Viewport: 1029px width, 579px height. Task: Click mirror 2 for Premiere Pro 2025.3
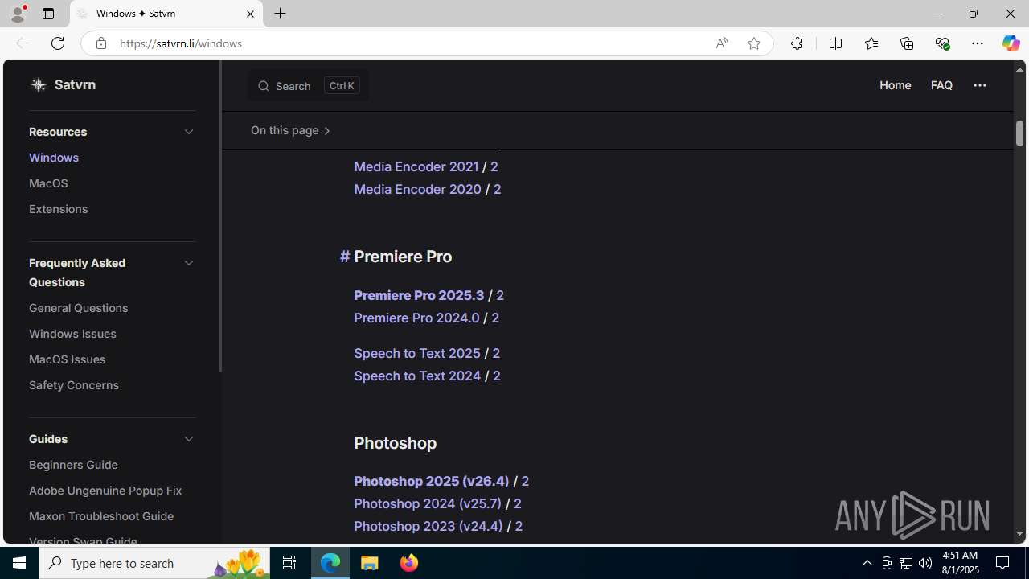coord(500,295)
